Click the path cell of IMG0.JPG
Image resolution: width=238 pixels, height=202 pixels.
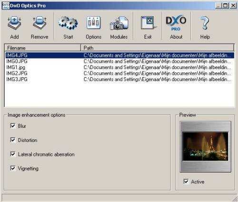pos(157,61)
